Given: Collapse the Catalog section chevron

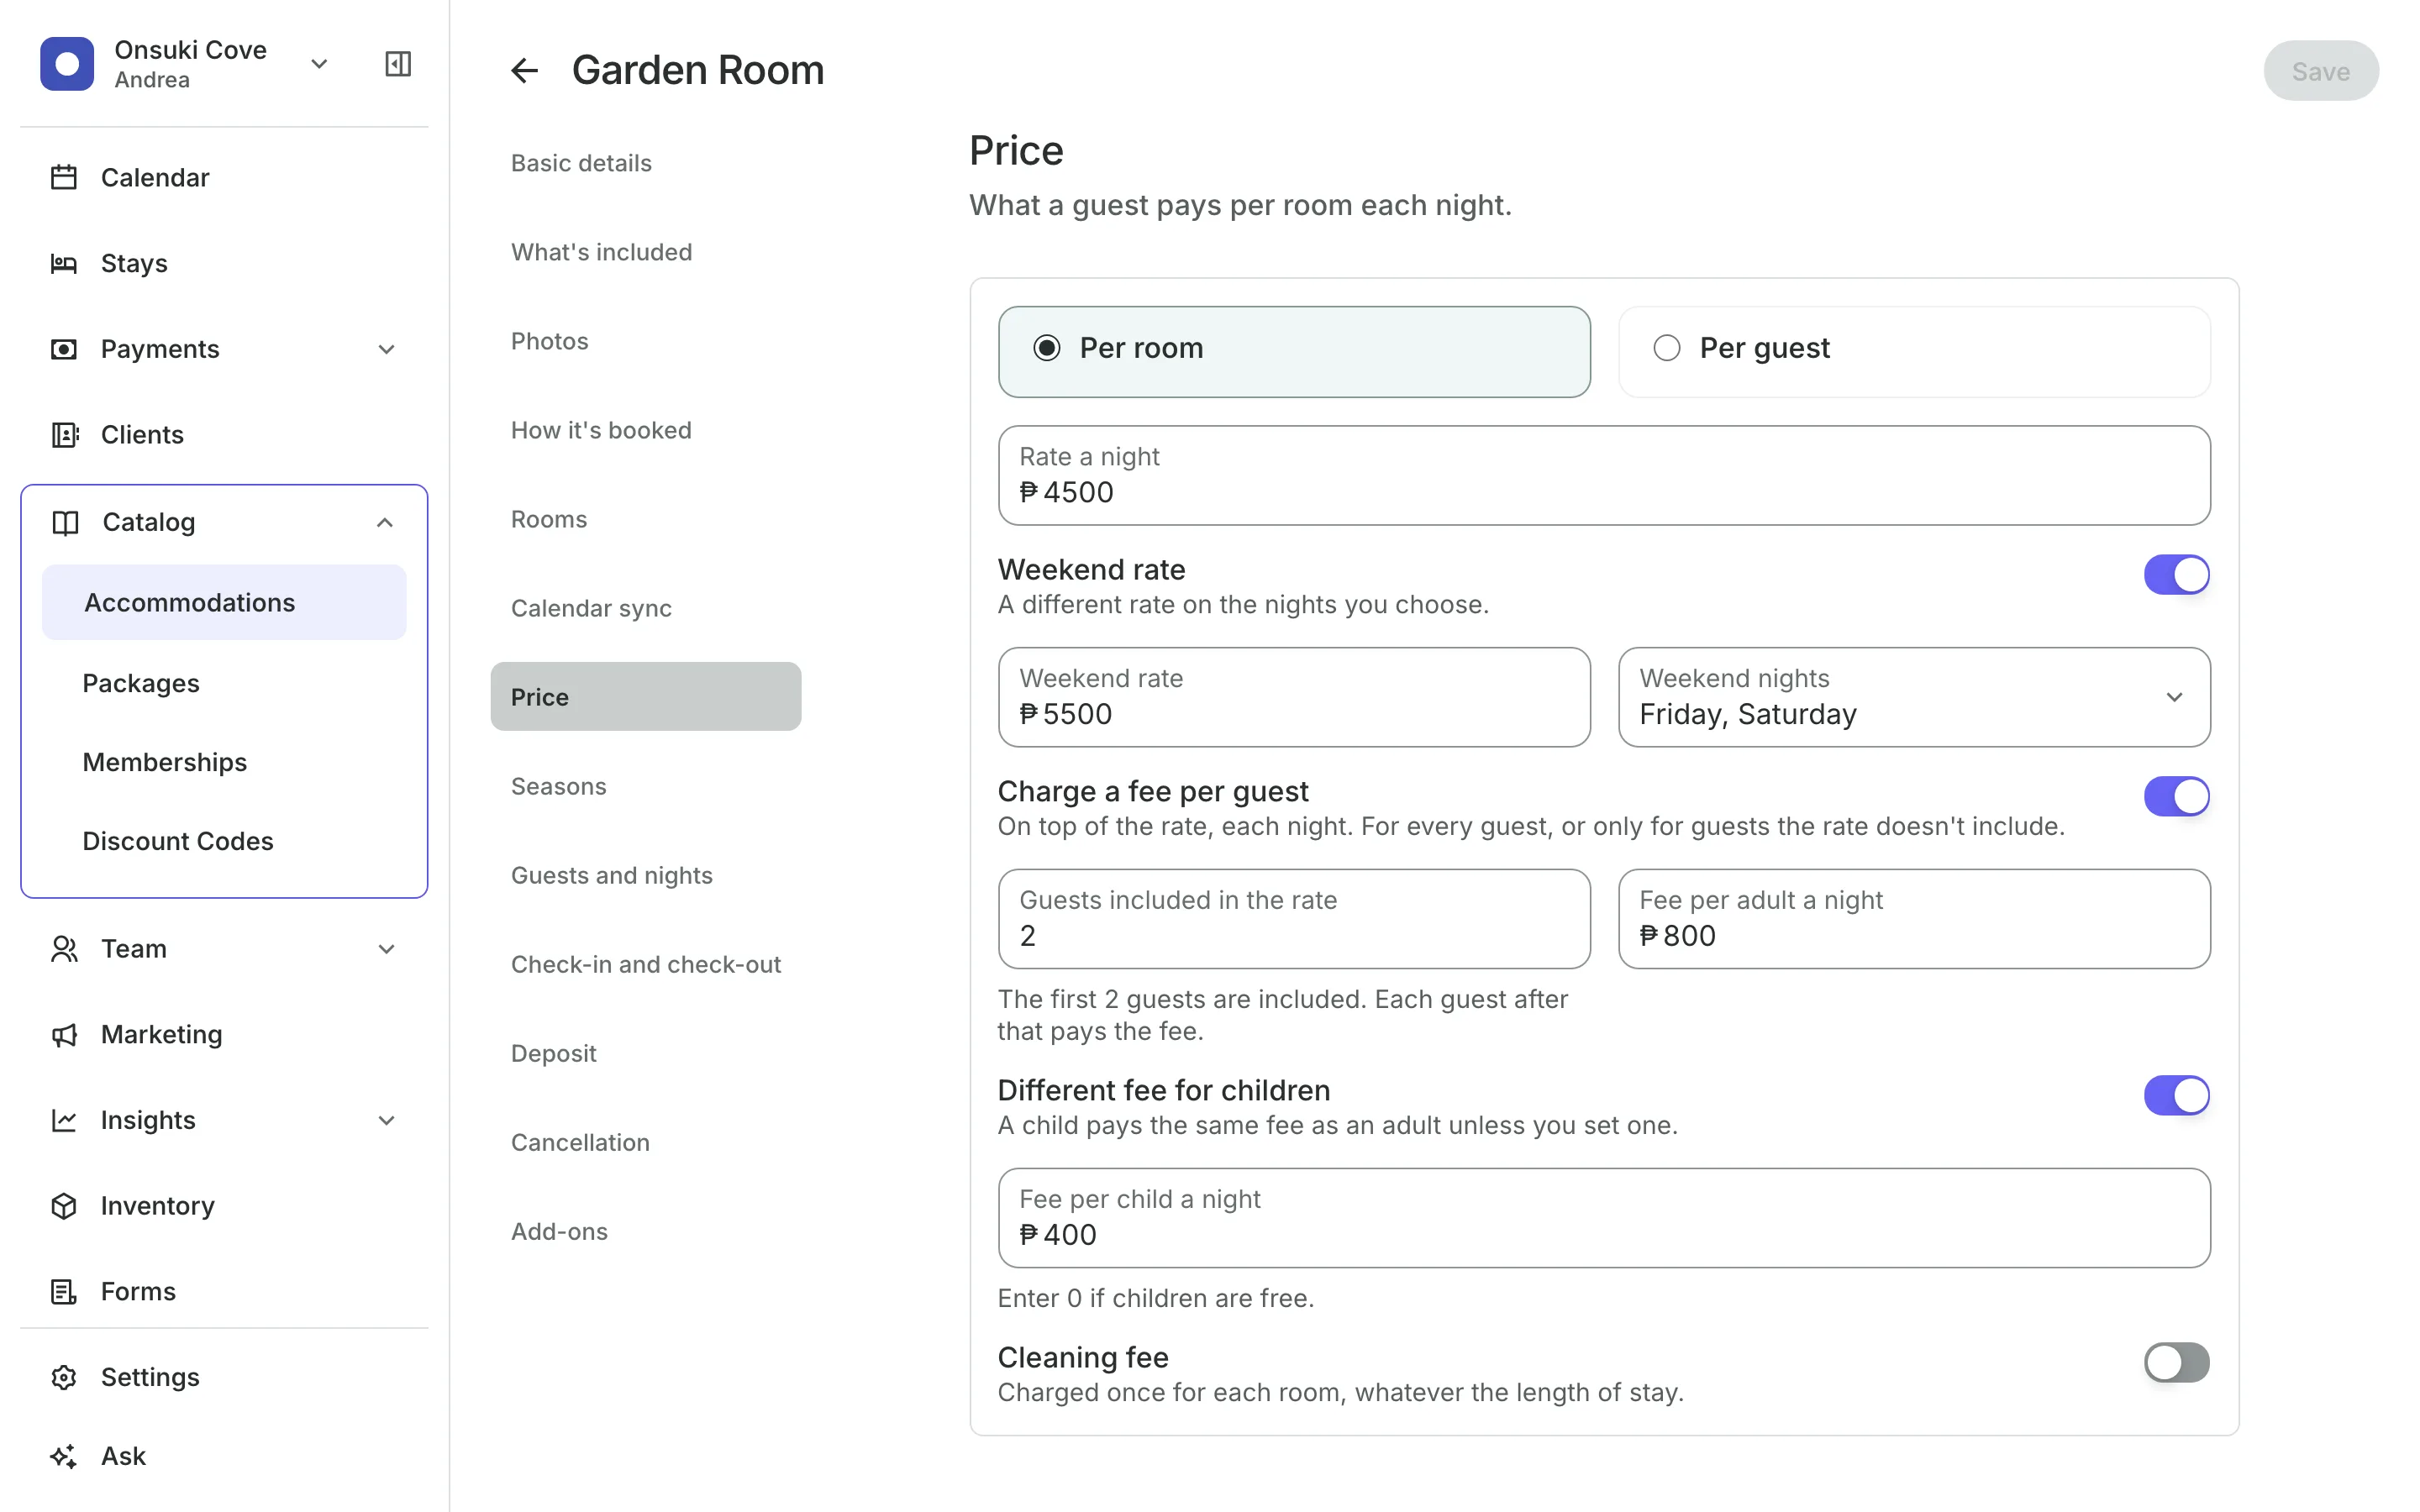Looking at the screenshot, I should pos(385,522).
